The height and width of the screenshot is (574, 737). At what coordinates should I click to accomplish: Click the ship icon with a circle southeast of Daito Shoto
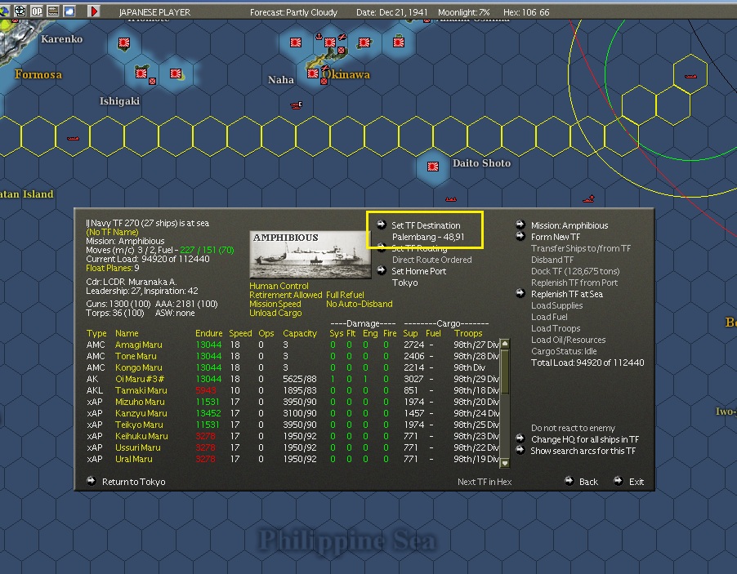pos(588,199)
